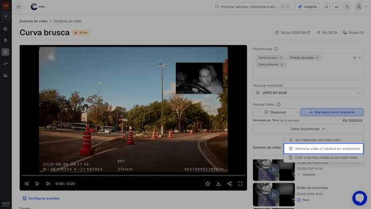Play Botão do motorista 16:50 thumbnail
The image size is (371, 209).
point(274,194)
